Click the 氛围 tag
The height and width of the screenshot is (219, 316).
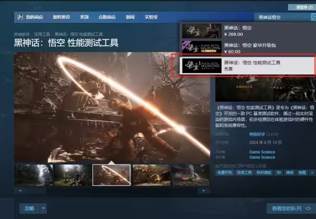(x=302, y=172)
